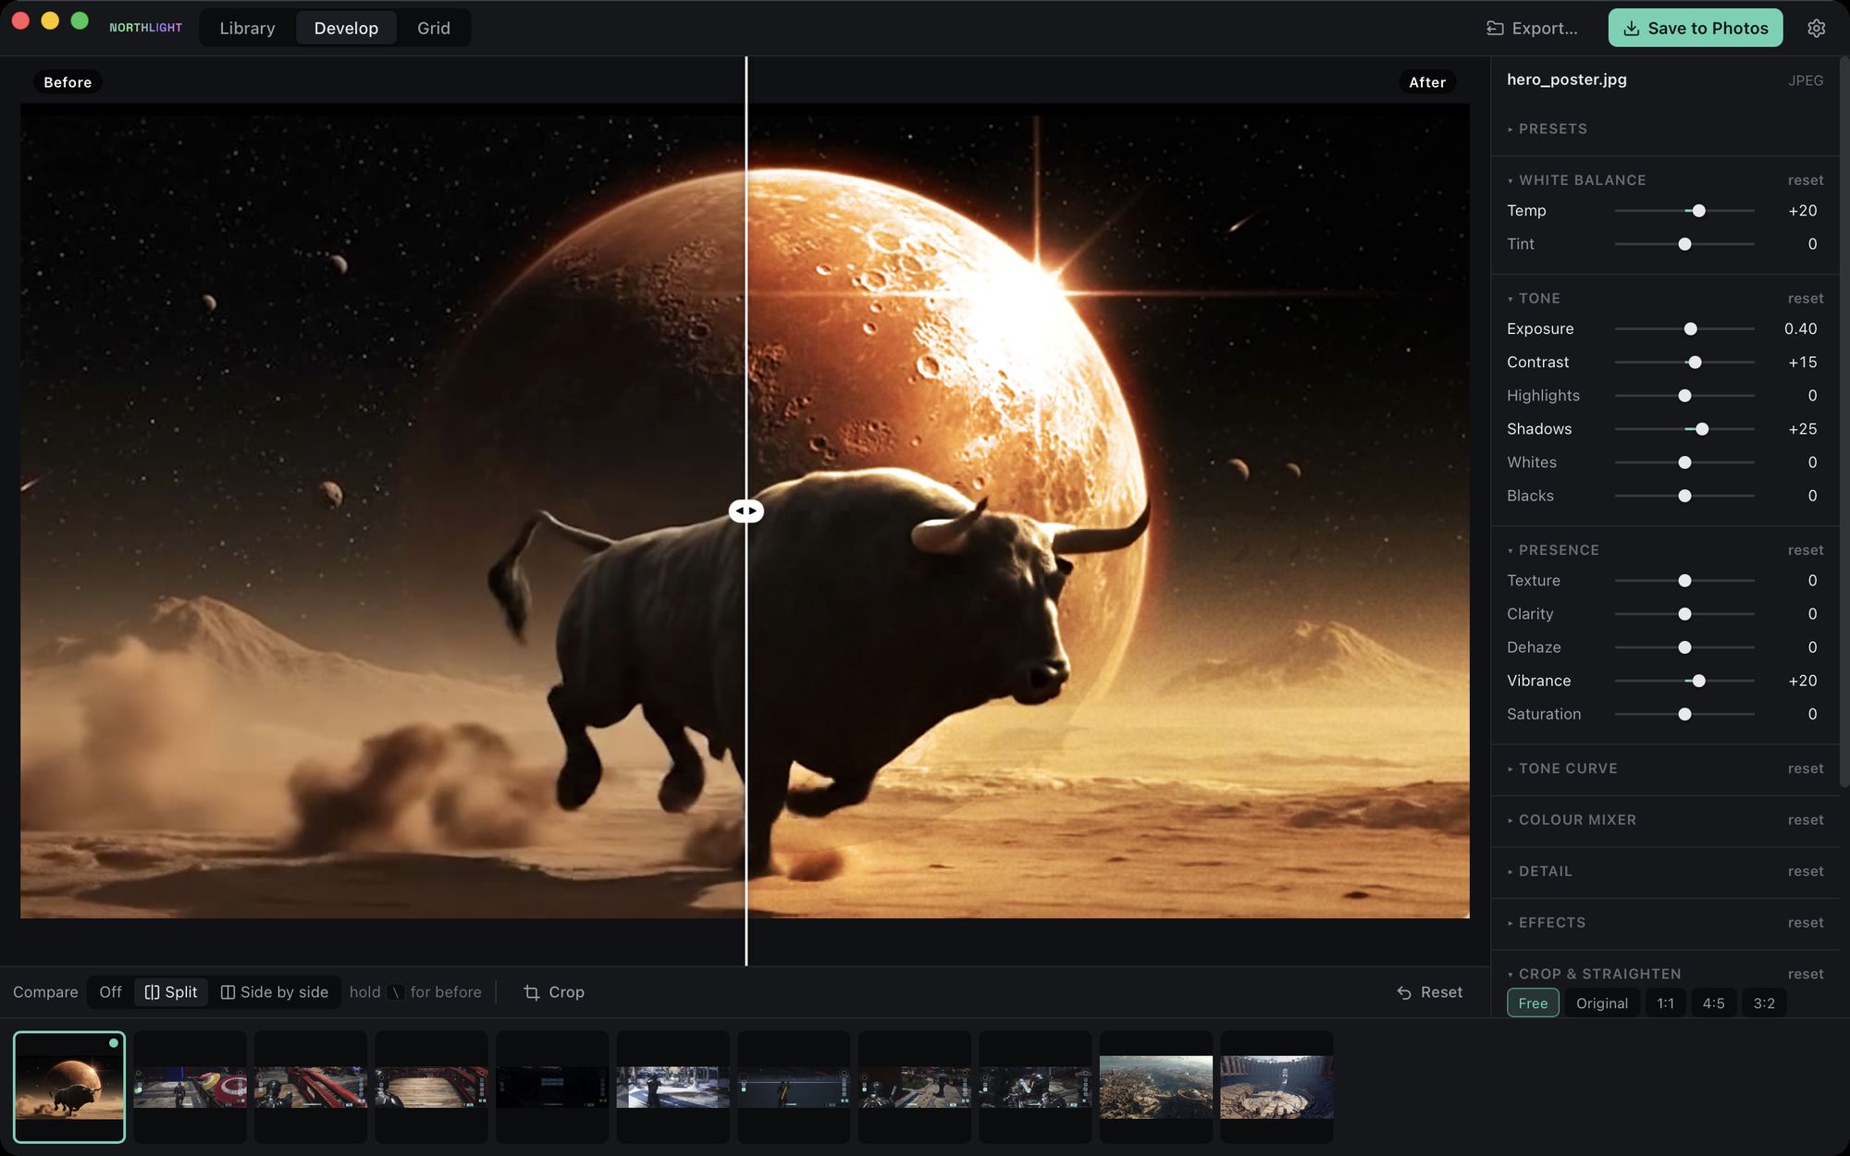1850x1156 pixels.
Task: Collapse the Presence section
Action: 1553,550
